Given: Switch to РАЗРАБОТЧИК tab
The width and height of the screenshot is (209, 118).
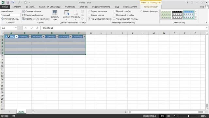Looking at the screenshot, I should (130, 7).
